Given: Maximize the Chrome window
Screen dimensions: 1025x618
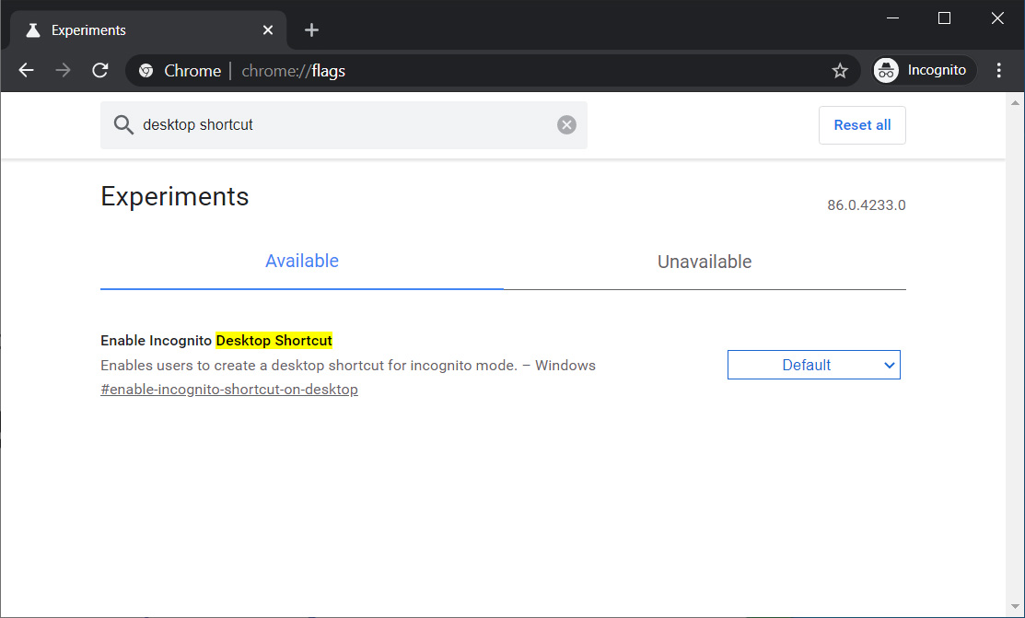Looking at the screenshot, I should click(944, 18).
